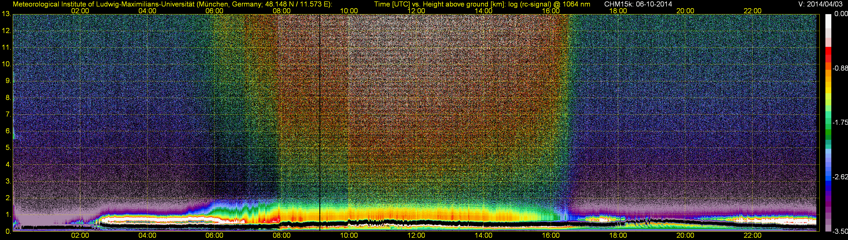This screenshot has width=848, height=240.
Task: Click the 0.00 value on the color scale
Action: [x=841, y=14]
